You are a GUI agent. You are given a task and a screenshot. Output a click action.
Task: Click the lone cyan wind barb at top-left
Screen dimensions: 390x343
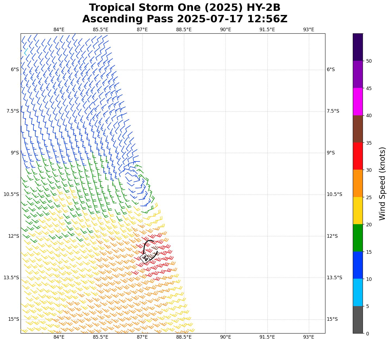[26, 52]
